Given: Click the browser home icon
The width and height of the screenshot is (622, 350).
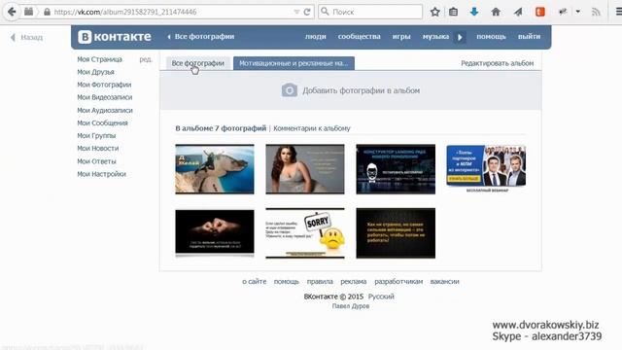Looking at the screenshot, I should pyautogui.click(x=496, y=12).
